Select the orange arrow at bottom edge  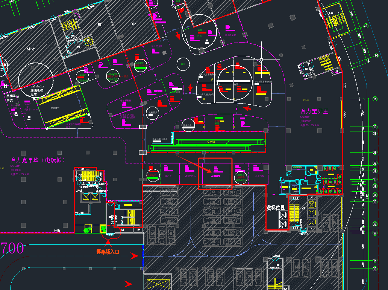coord(128,284)
